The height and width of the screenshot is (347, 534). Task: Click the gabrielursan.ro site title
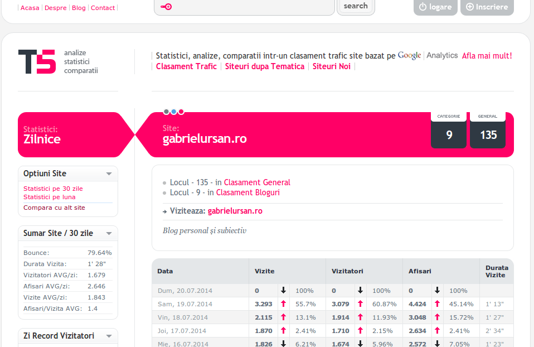pyautogui.click(x=205, y=139)
